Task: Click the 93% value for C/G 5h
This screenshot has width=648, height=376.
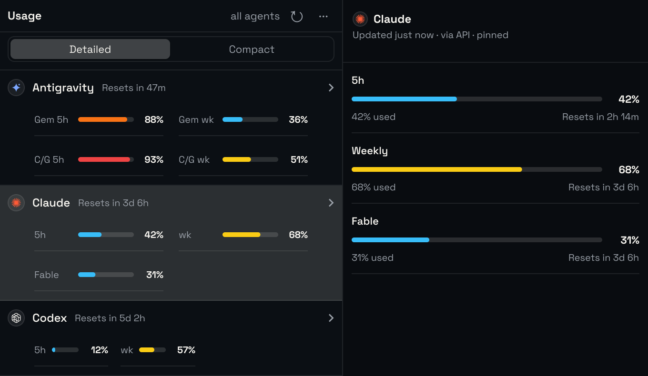Action: [x=154, y=160]
